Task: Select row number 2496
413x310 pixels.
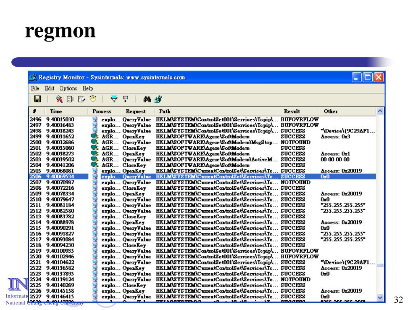Action: pos(35,119)
